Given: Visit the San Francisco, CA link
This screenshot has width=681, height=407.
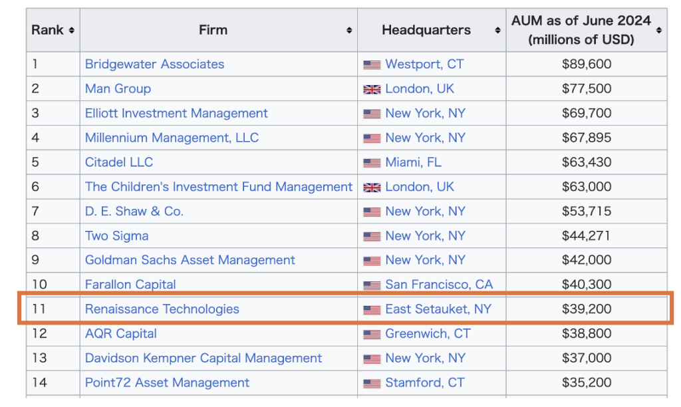Looking at the screenshot, I should (439, 285).
